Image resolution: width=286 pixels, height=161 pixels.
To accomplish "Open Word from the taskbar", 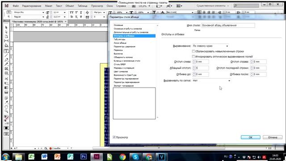I will point(44,157).
